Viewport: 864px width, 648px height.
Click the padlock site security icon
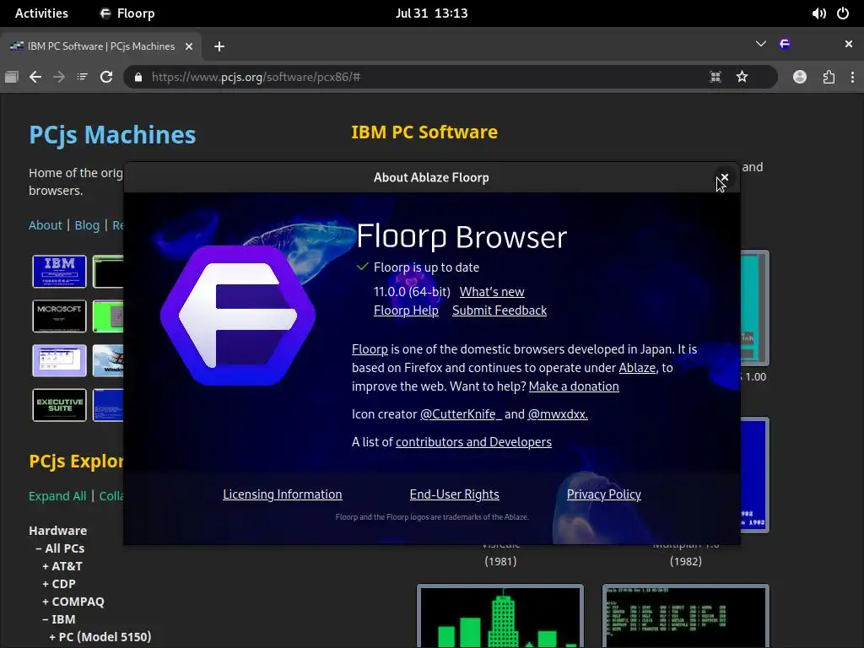pyautogui.click(x=138, y=77)
